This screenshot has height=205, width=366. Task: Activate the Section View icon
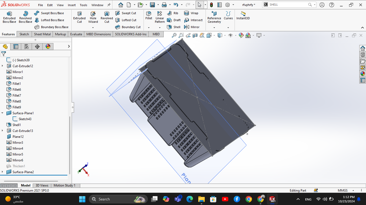click(195, 35)
